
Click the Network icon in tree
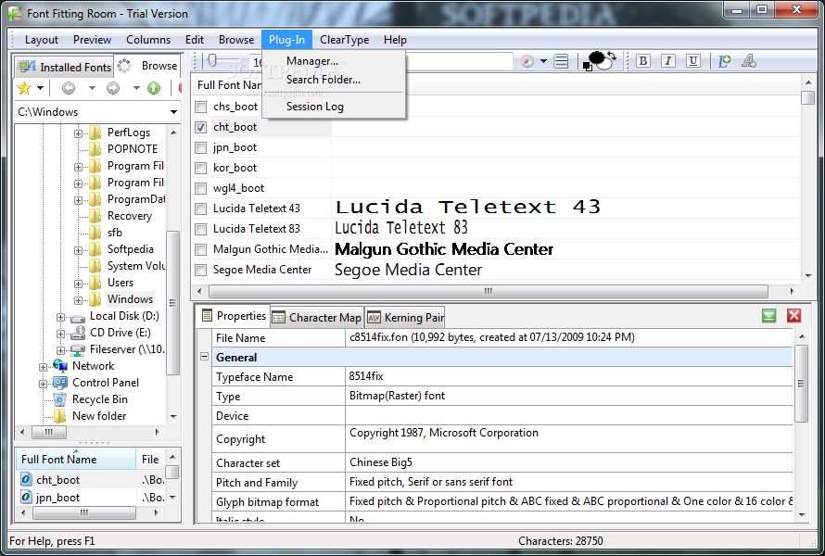tap(60, 366)
